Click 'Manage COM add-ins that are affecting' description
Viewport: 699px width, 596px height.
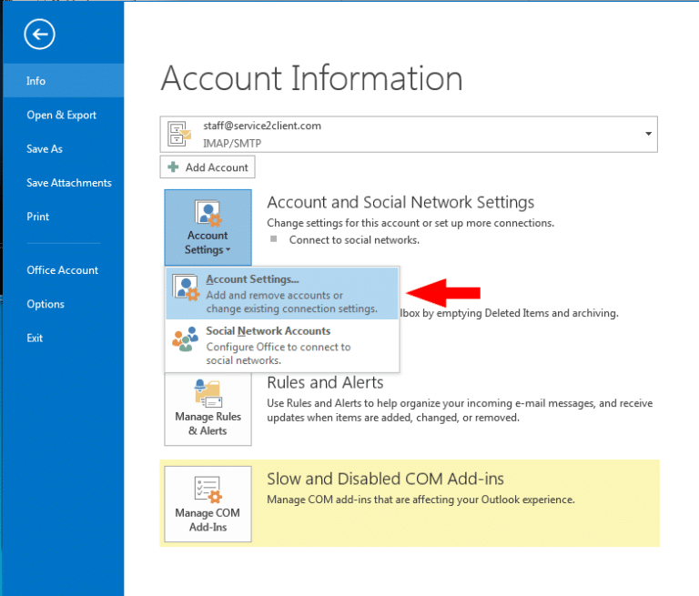coord(420,500)
